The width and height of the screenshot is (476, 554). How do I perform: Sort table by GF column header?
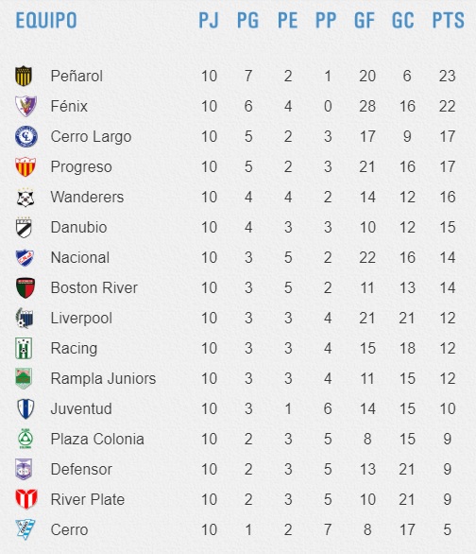click(365, 20)
